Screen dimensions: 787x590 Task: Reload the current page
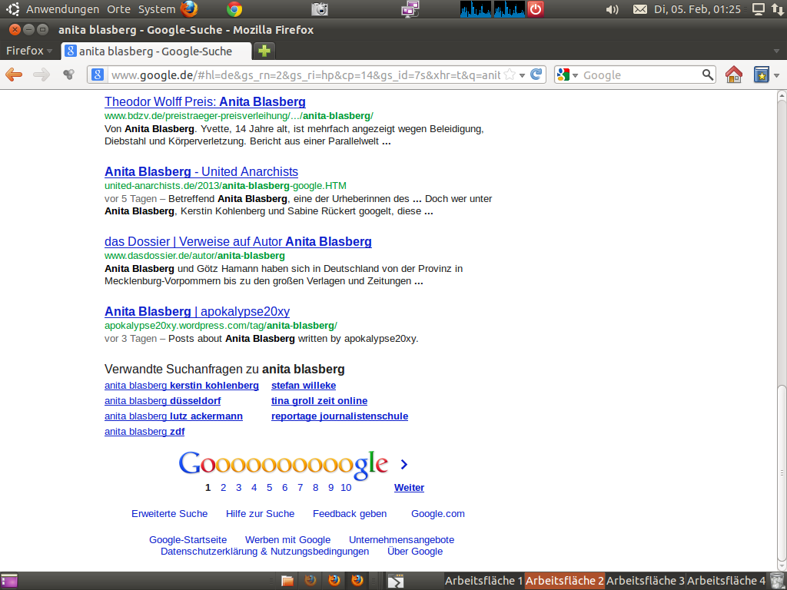click(x=536, y=75)
